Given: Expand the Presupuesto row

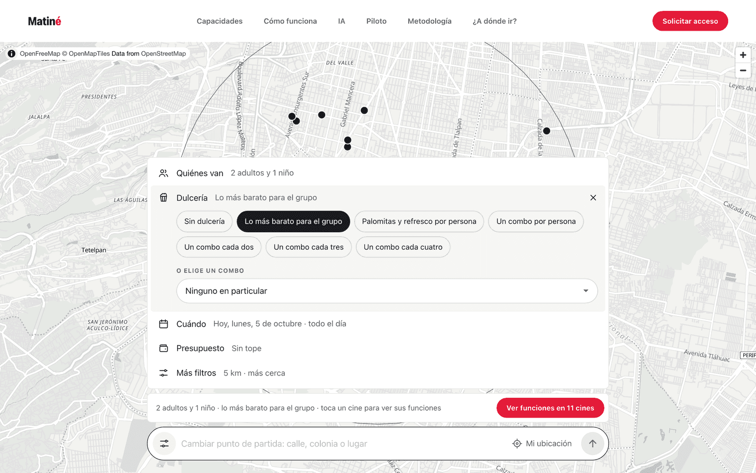Looking at the screenshot, I should [378, 348].
